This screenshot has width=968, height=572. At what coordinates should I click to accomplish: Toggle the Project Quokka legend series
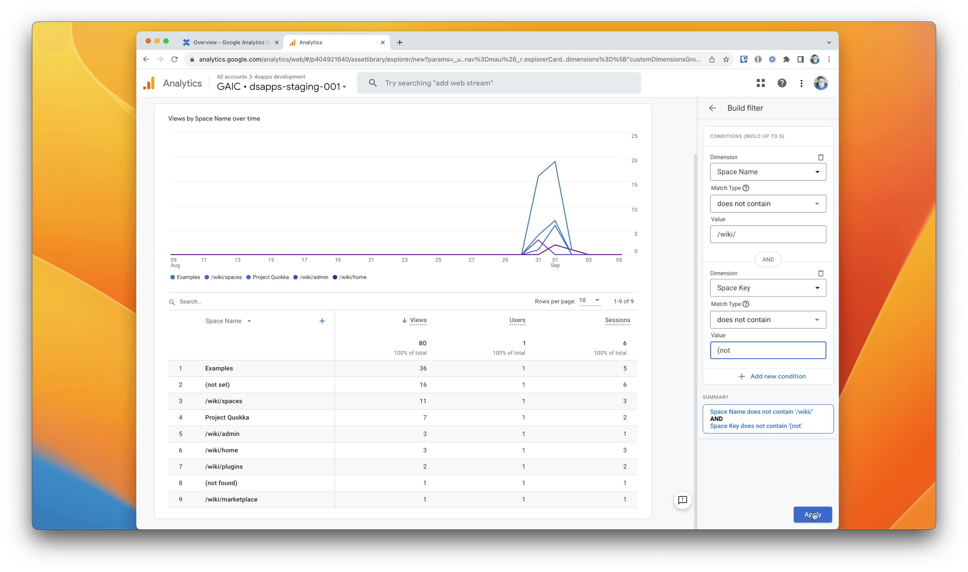point(267,277)
